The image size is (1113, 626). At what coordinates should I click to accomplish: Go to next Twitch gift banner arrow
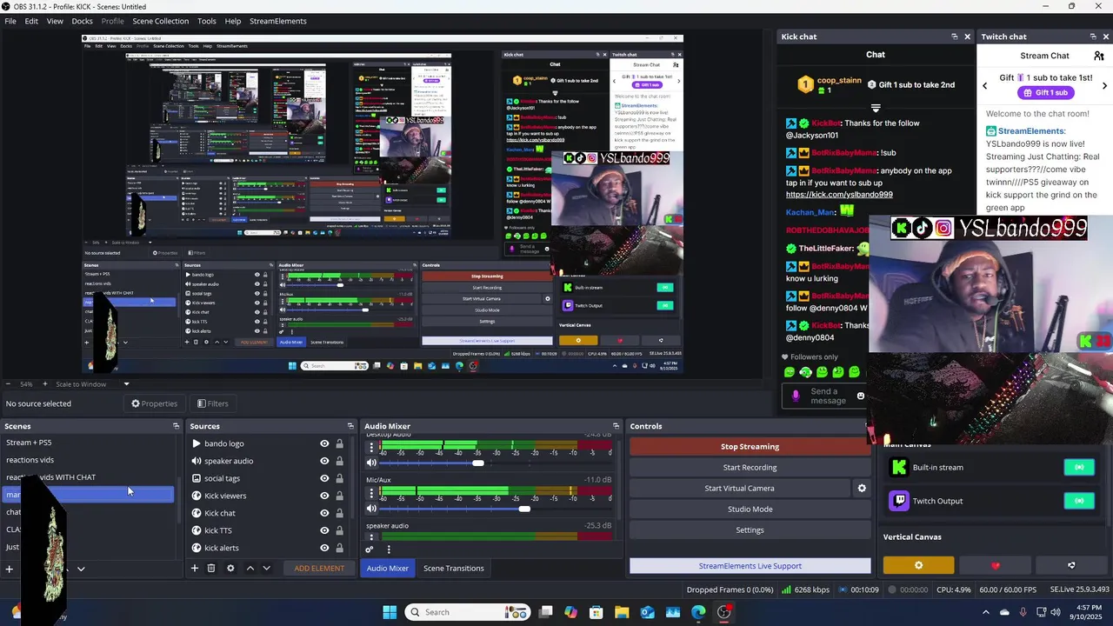point(1105,85)
